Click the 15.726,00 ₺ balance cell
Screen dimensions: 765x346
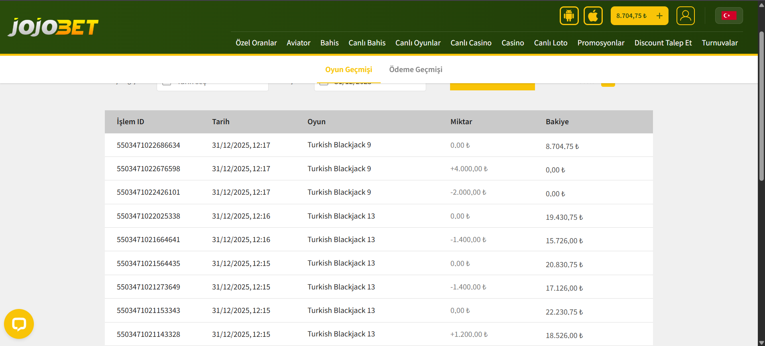pos(564,241)
